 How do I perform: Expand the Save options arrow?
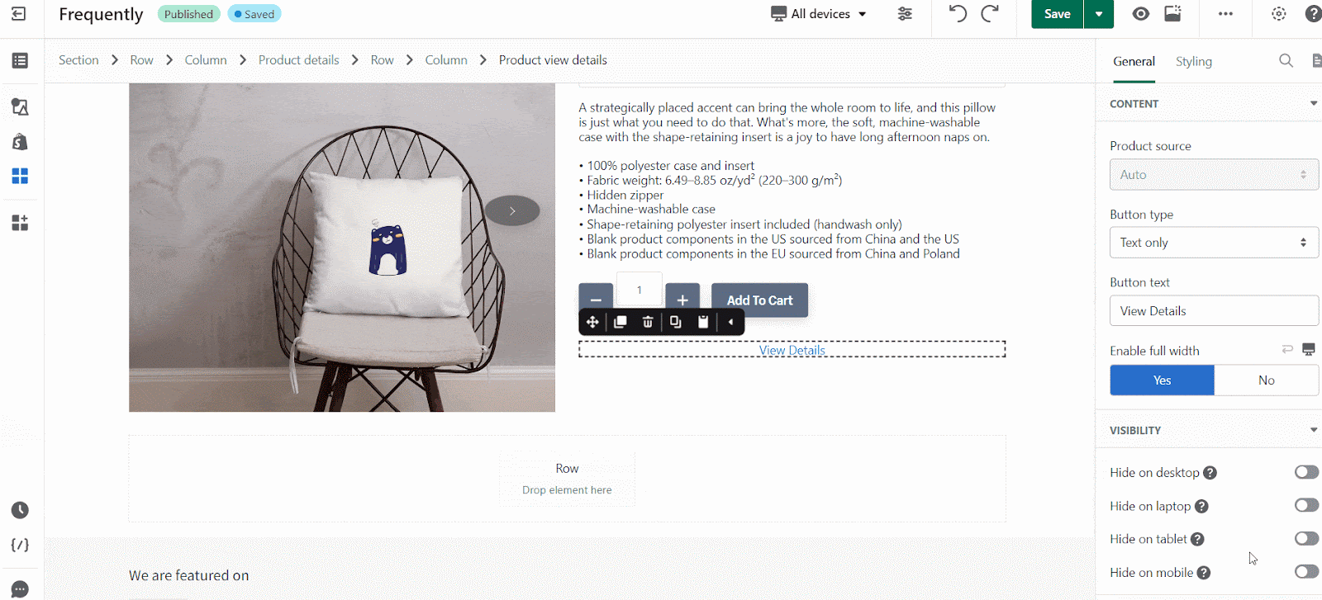tap(1098, 14)
